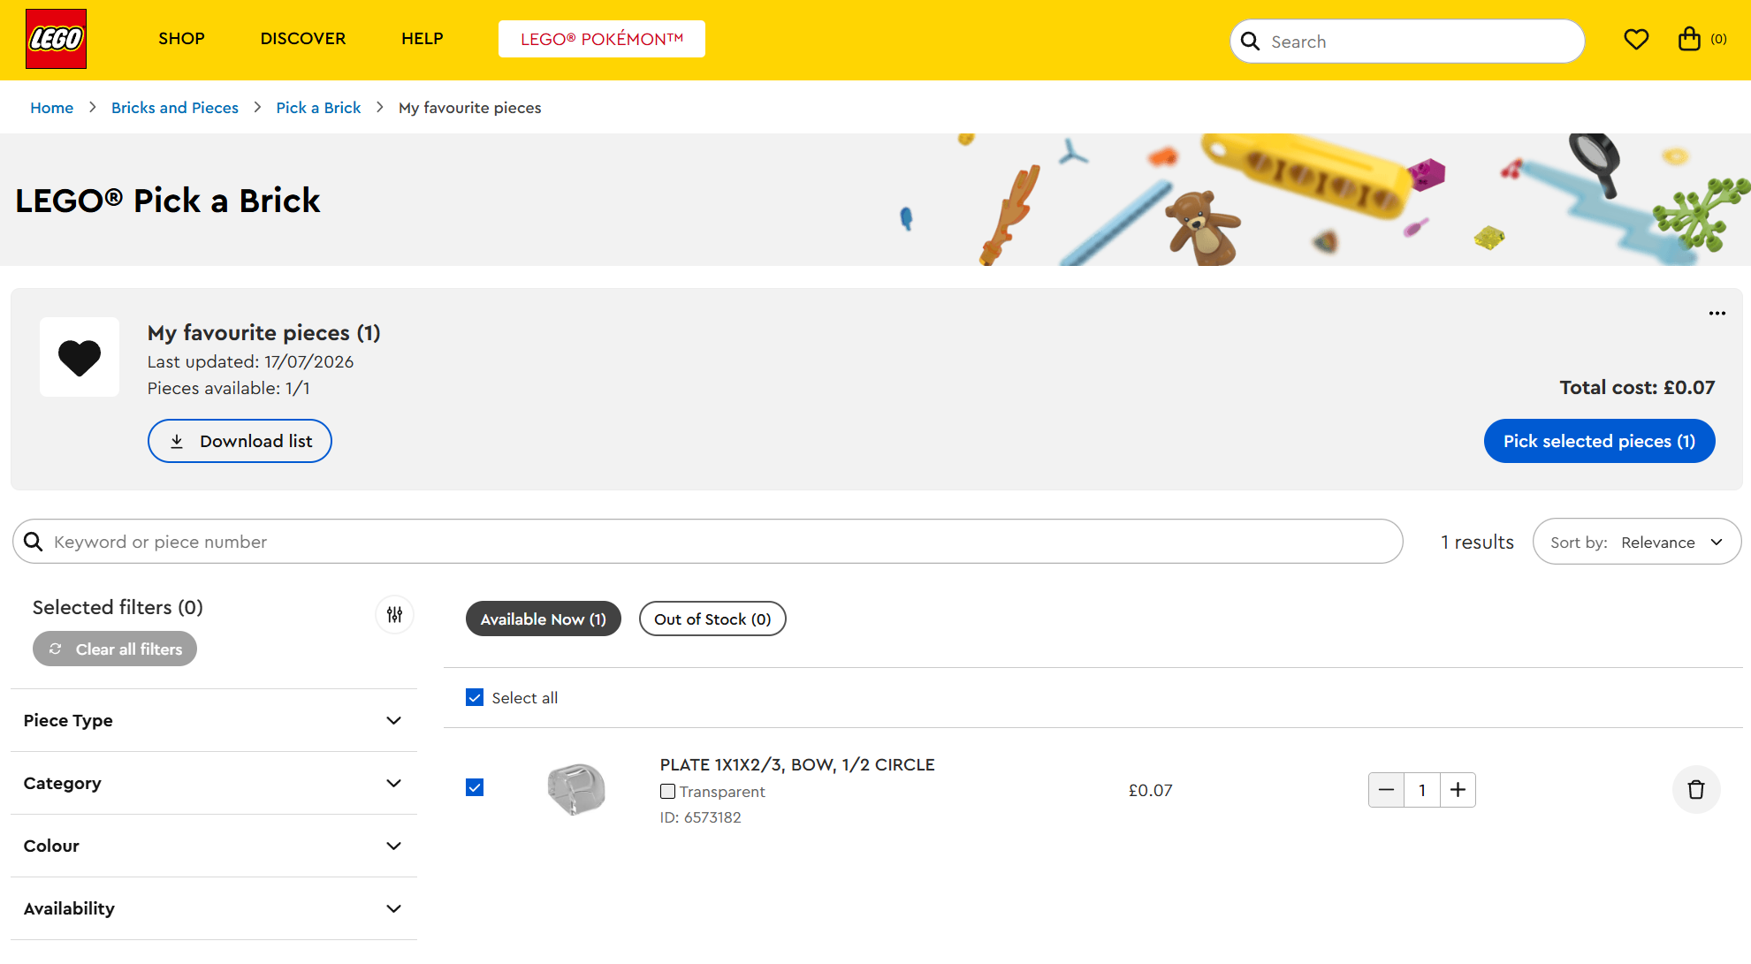Focus the header Search field
1751x964 pixels.
tap(1407, 42)
